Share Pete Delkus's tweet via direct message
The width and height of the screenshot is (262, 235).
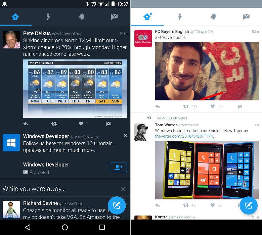click(x=108, y=124)
